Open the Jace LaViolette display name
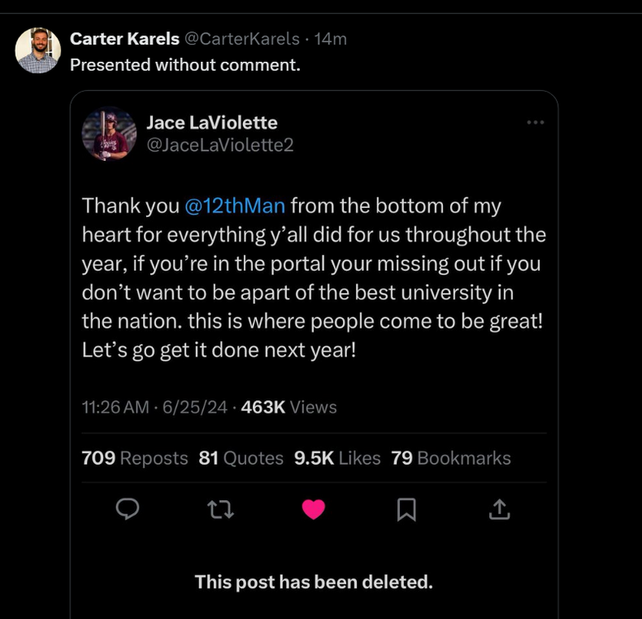 212,122
